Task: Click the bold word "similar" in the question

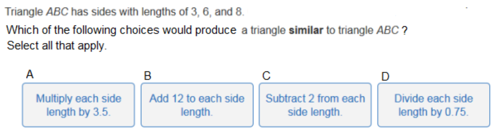Action: pyautogui.click(x=306, y=30)
